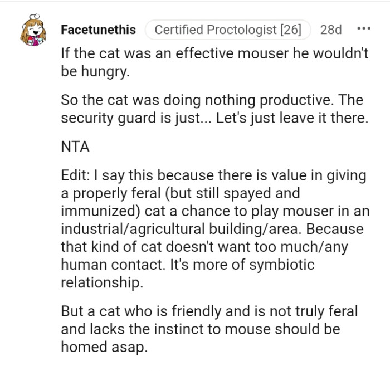Click the Certified Proctologist [26] flair badge
Screen dimensions: 390x371
click(x=228, y=30)
